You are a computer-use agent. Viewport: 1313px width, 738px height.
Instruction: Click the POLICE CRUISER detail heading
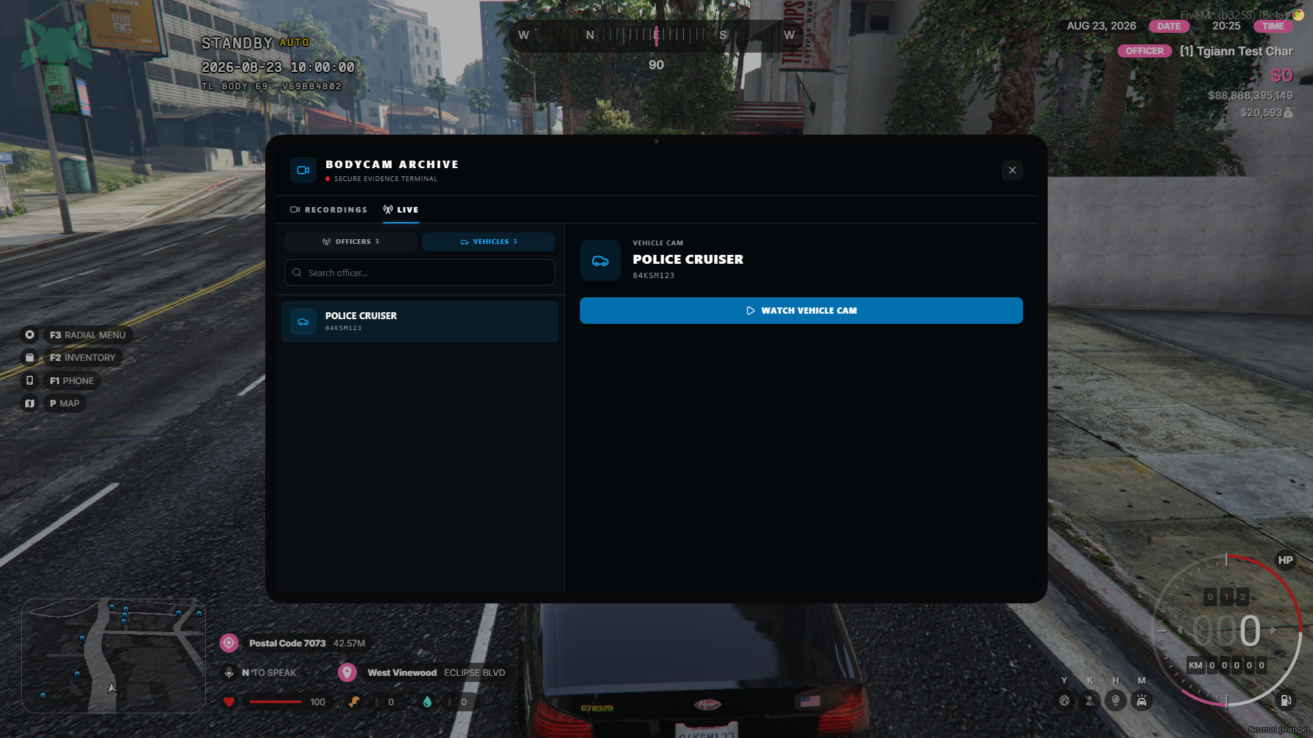click(688, 259)
